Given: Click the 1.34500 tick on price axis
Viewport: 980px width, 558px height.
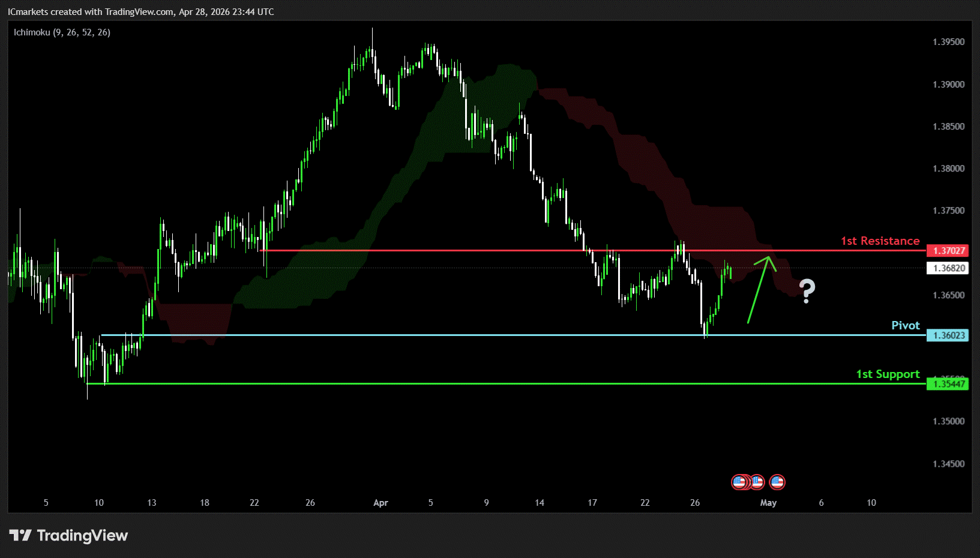Looking at the screenshot, I should click(x=948, y=464).
